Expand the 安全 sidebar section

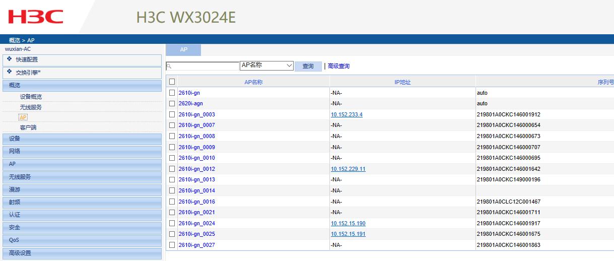(82, 228)
